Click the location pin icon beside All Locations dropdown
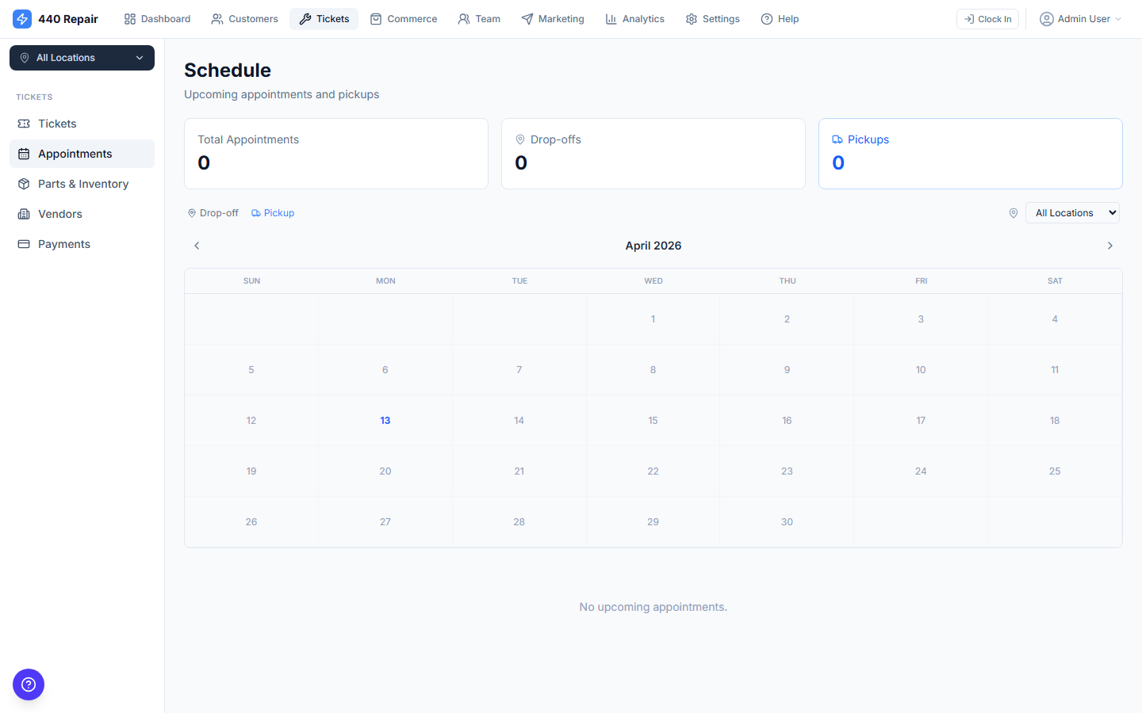 pos(1014,212)
